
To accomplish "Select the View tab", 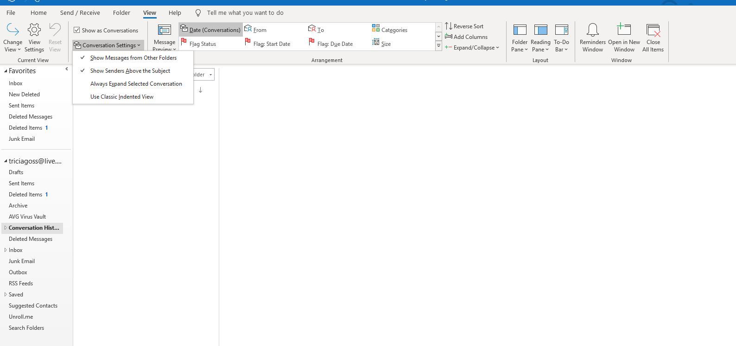I will (x=149, y=13).
